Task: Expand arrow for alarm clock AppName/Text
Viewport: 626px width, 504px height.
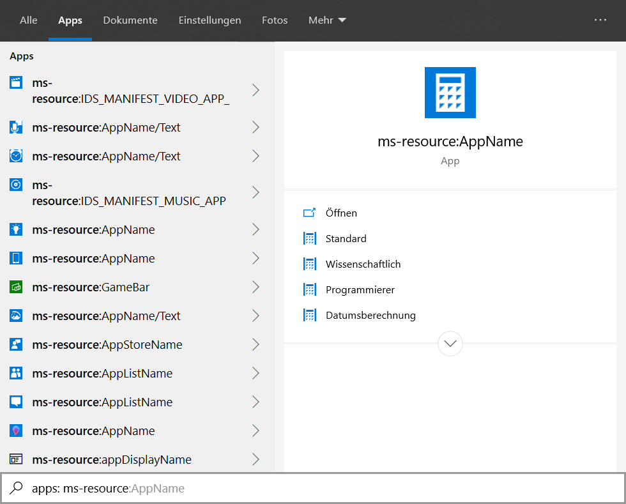Action: [x=256, y=156]
